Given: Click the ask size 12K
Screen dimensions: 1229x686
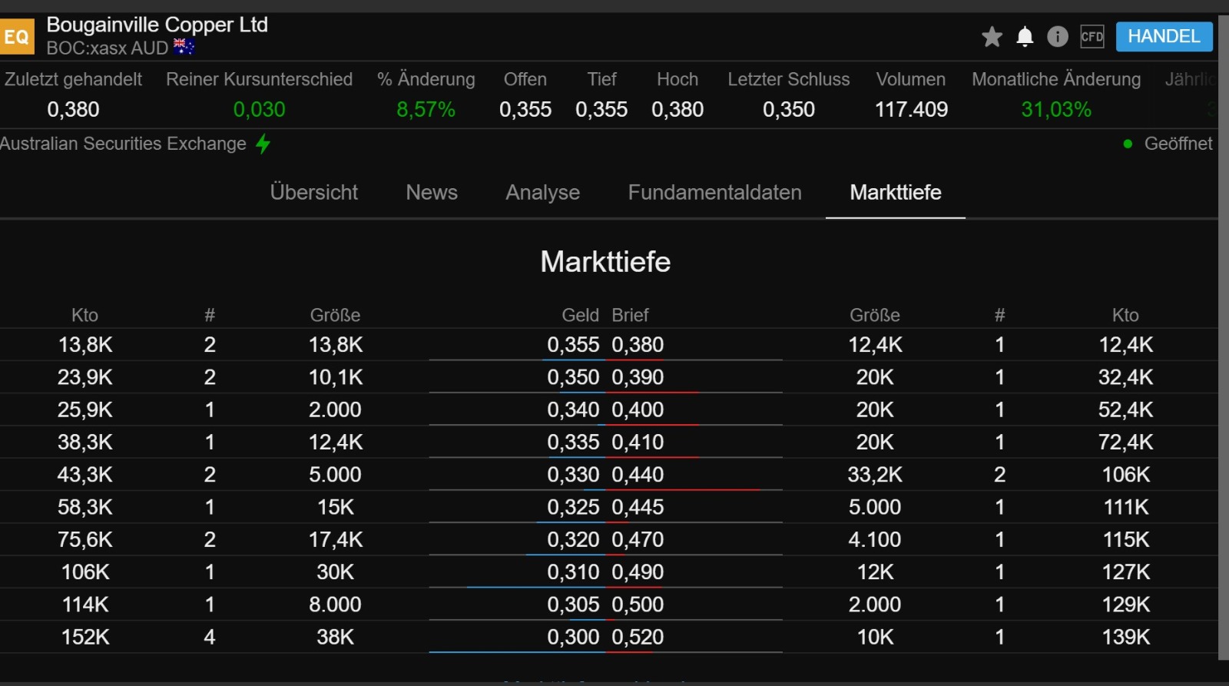Looking at the screenshot, I should coord(875,572).
